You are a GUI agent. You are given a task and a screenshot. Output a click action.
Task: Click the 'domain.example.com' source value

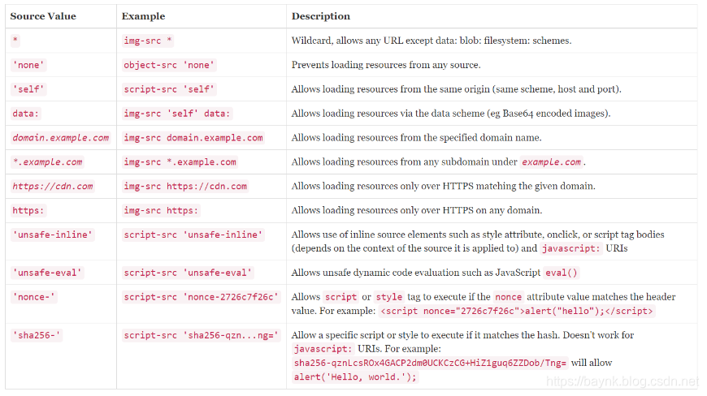pyautogui.click(x=60, y=138)
